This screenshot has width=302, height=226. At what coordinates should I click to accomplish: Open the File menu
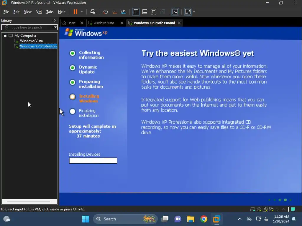pyautogui.click(x=6, y=12)
